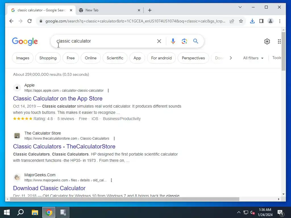
Task: Open the network tray icon
Action: pos(246,212)
